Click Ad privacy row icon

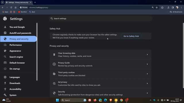click(x=54, y=84)
